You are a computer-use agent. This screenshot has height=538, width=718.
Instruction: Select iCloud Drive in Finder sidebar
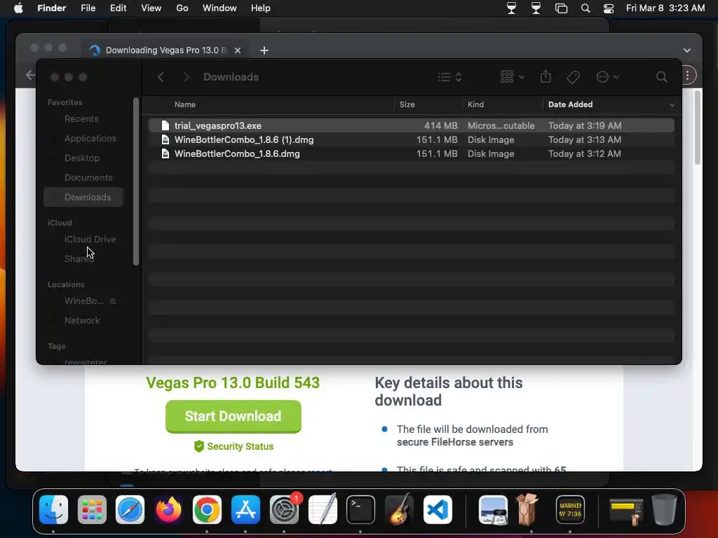(x=83, y=240)
